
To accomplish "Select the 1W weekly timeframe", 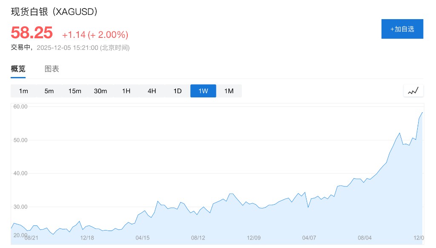I will pyautogui.click(x=203, y=91).
